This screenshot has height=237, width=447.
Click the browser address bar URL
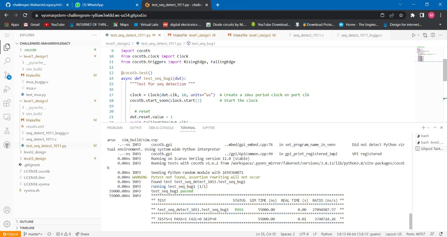[94, 15]
